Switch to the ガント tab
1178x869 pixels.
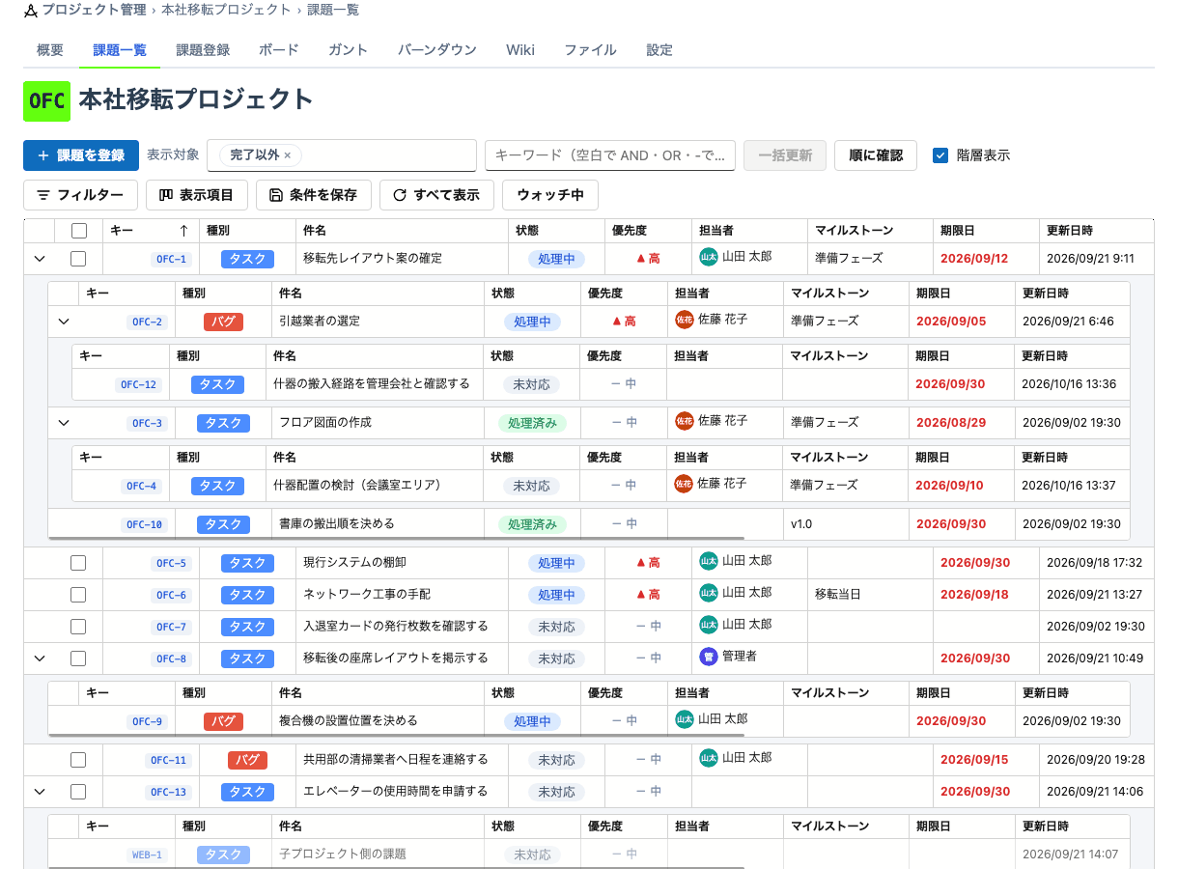click(x=349, y=50)
